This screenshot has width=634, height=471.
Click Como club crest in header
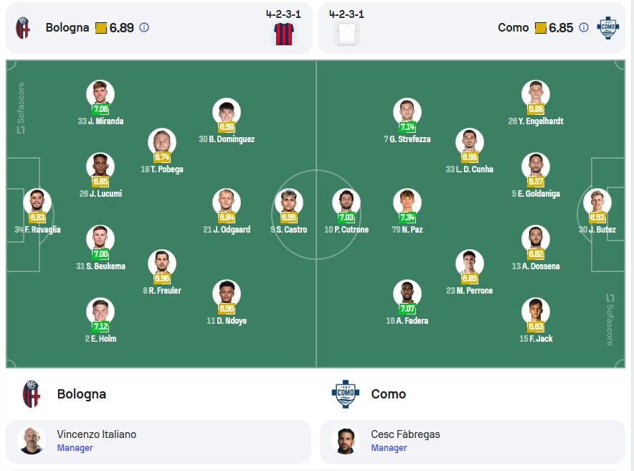(608, 28)
